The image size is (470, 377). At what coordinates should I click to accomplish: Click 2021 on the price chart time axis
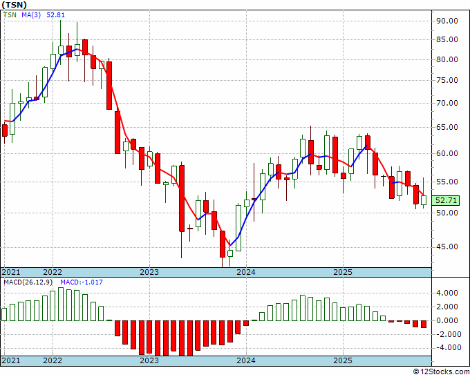coord(11,272)
